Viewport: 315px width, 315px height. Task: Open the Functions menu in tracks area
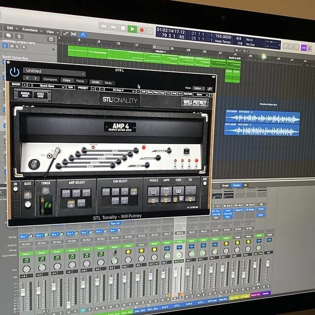coord(32,30)
